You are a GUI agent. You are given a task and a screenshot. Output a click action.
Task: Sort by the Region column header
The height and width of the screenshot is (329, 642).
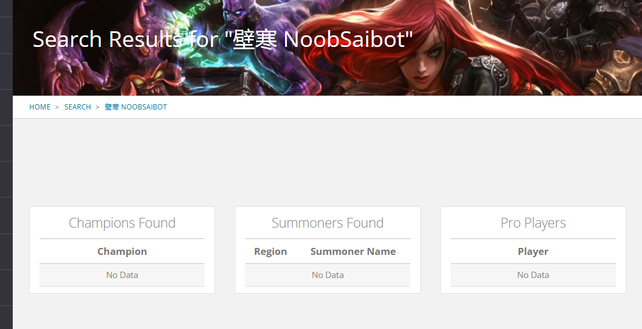pos(270,251)
